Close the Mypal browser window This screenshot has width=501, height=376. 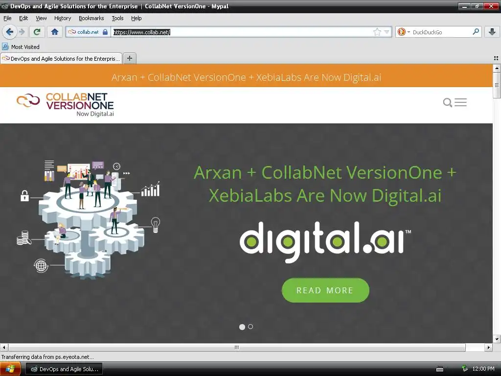click(491, 6)
